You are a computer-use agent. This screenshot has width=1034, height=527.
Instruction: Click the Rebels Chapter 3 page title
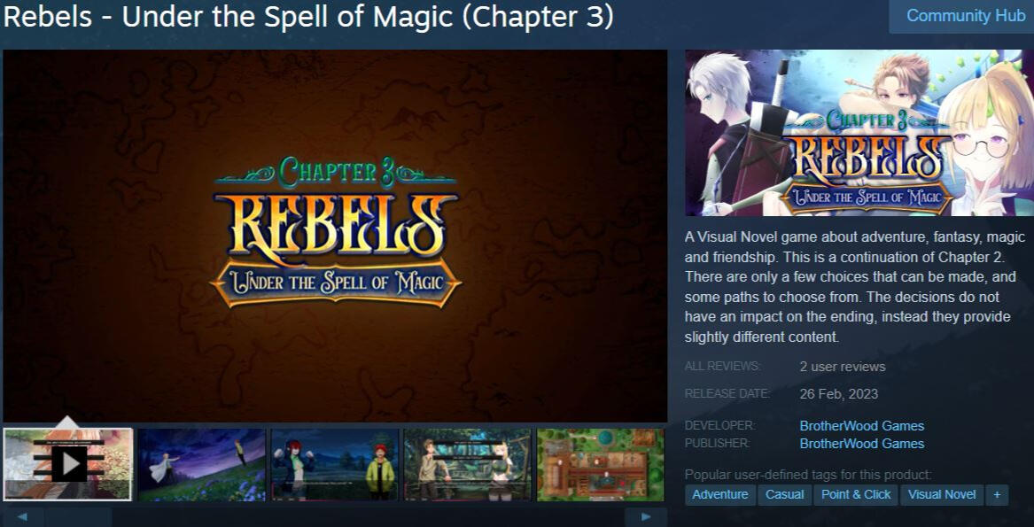[x=308, y=17]
